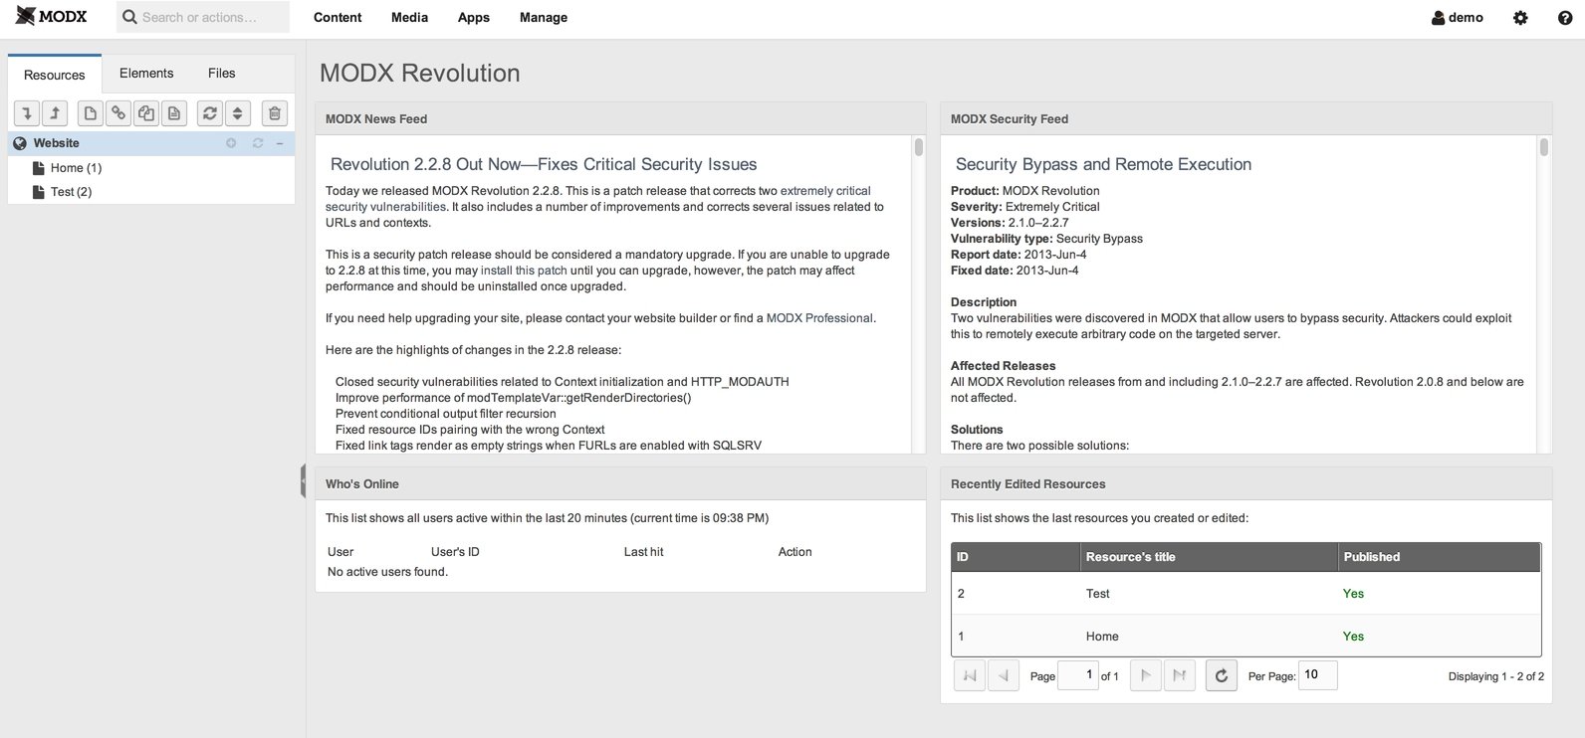The width and height of the screenshot is (1585, 738).
Task: Create a new Static Resource with the lined page icon
Action: pos(174,113)
